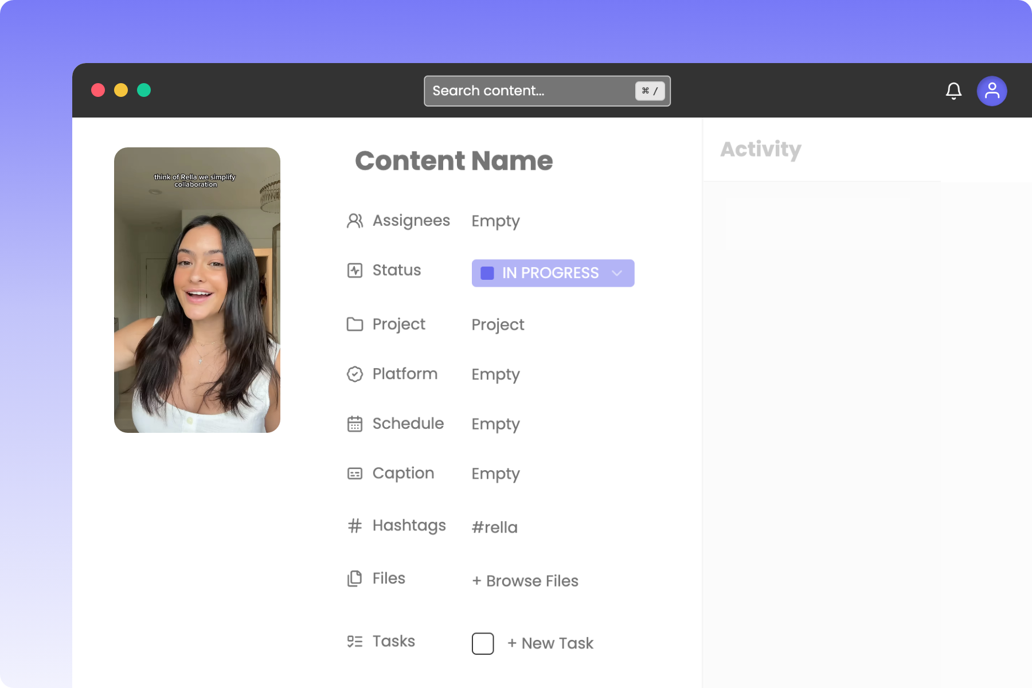Open the video thumbnail preview

click(x=197, y=290)
